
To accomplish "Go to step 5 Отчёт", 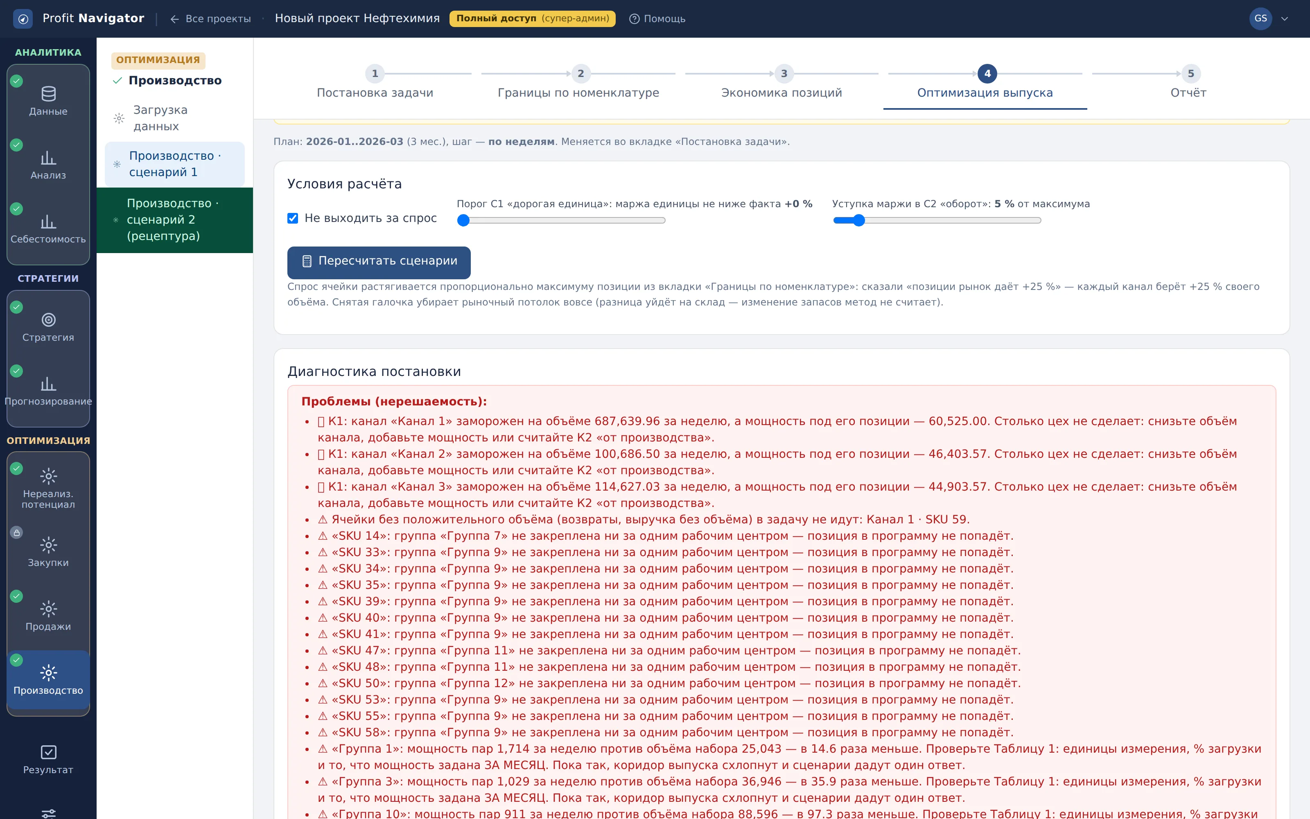I will coord(1189,83).
